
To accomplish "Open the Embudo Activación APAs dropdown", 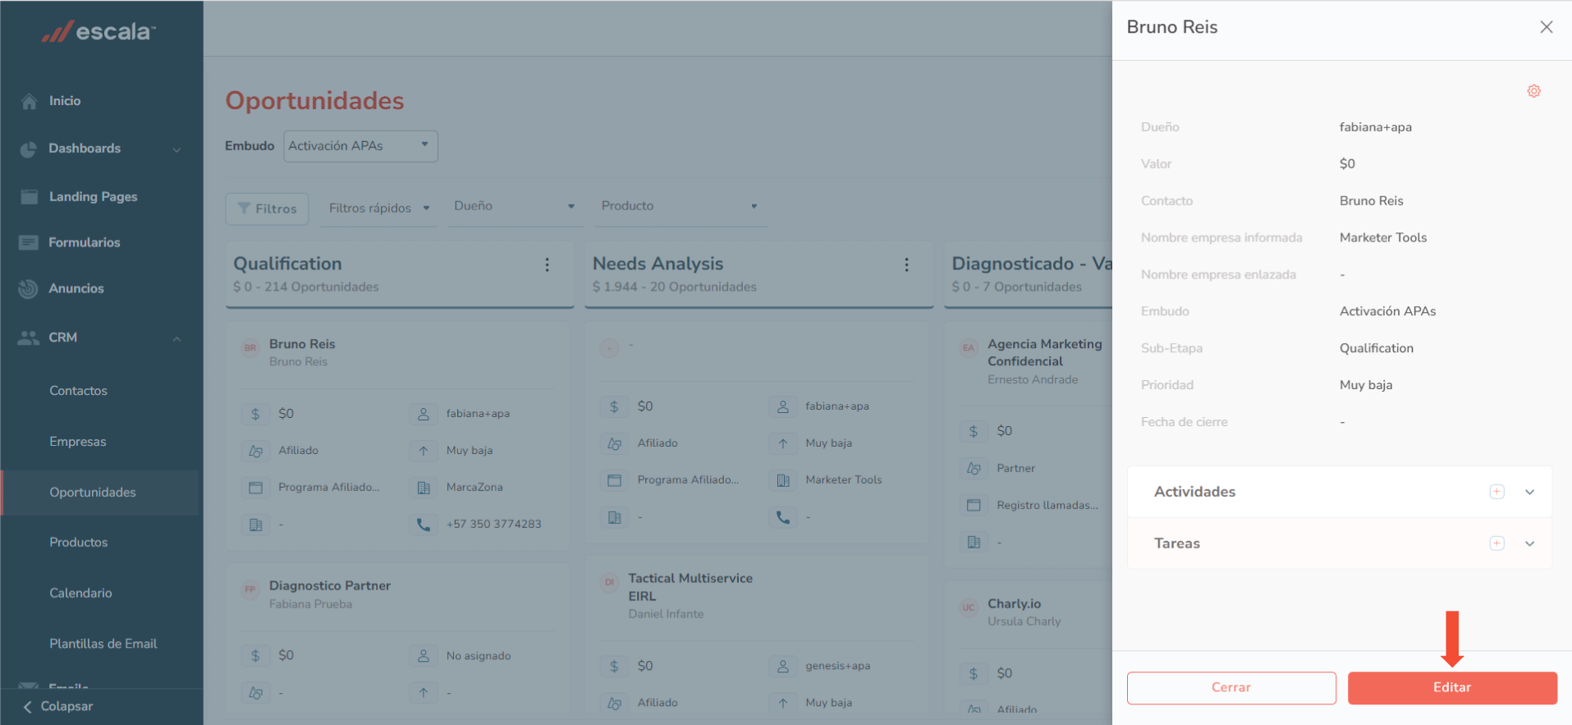I will click(x=360, y=146).
